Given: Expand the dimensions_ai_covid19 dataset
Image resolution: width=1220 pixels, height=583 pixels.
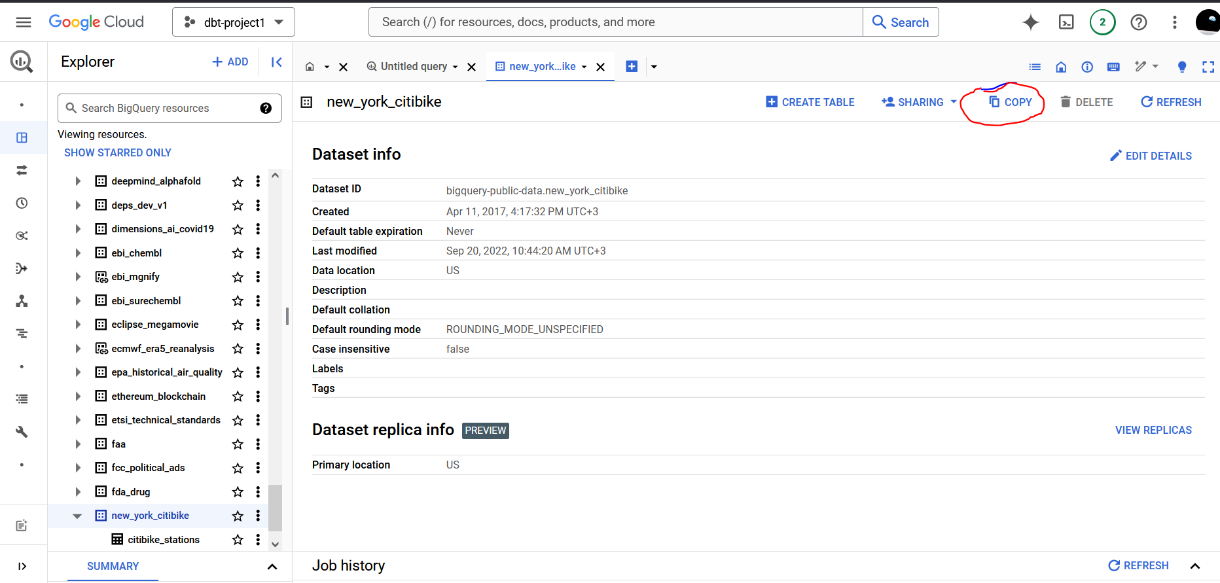Looking at the screenshot, I should tap(78, 229).
